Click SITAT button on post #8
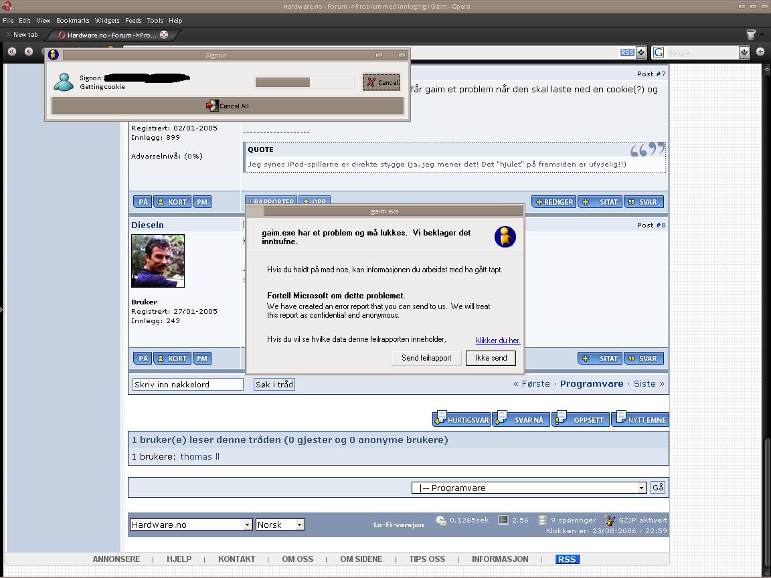 pos(600,359)
